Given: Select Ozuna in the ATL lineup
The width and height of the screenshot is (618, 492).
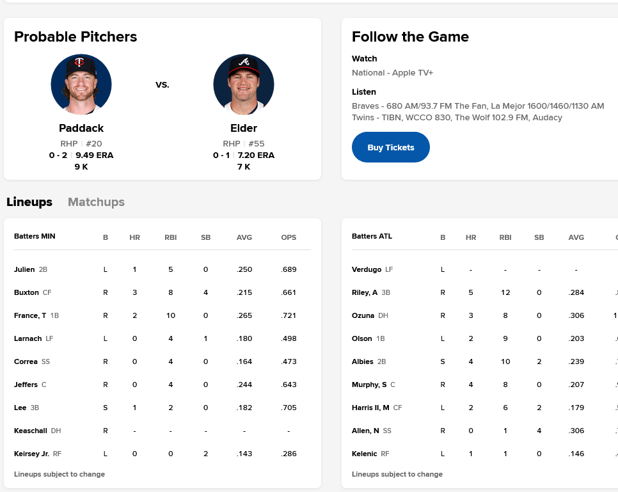Looking at the screenshot, I should 363,315.
